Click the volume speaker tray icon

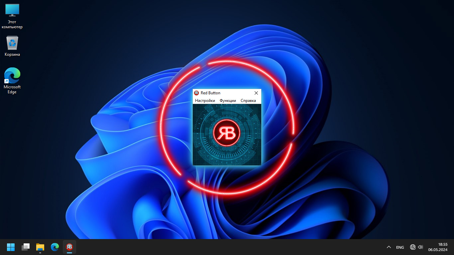tap(420, 247)
